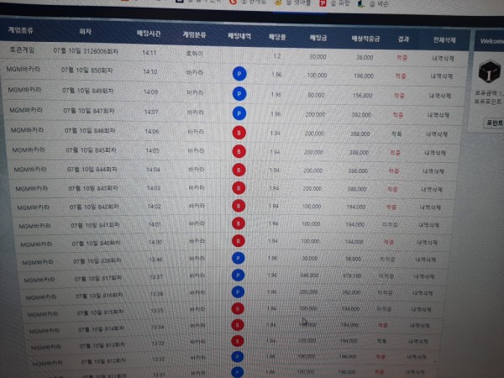
Task: Click the 346,000 bet amount cell
Action: [x=309, y=276]
